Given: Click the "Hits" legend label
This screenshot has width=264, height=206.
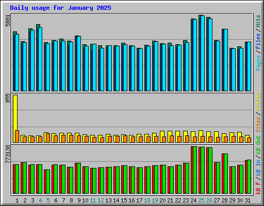Looking at the screenshot, I should click(258, 21).
